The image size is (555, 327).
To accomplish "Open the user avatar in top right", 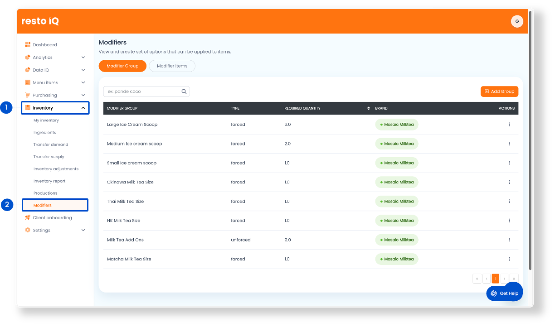I will (x=516, y=21).
